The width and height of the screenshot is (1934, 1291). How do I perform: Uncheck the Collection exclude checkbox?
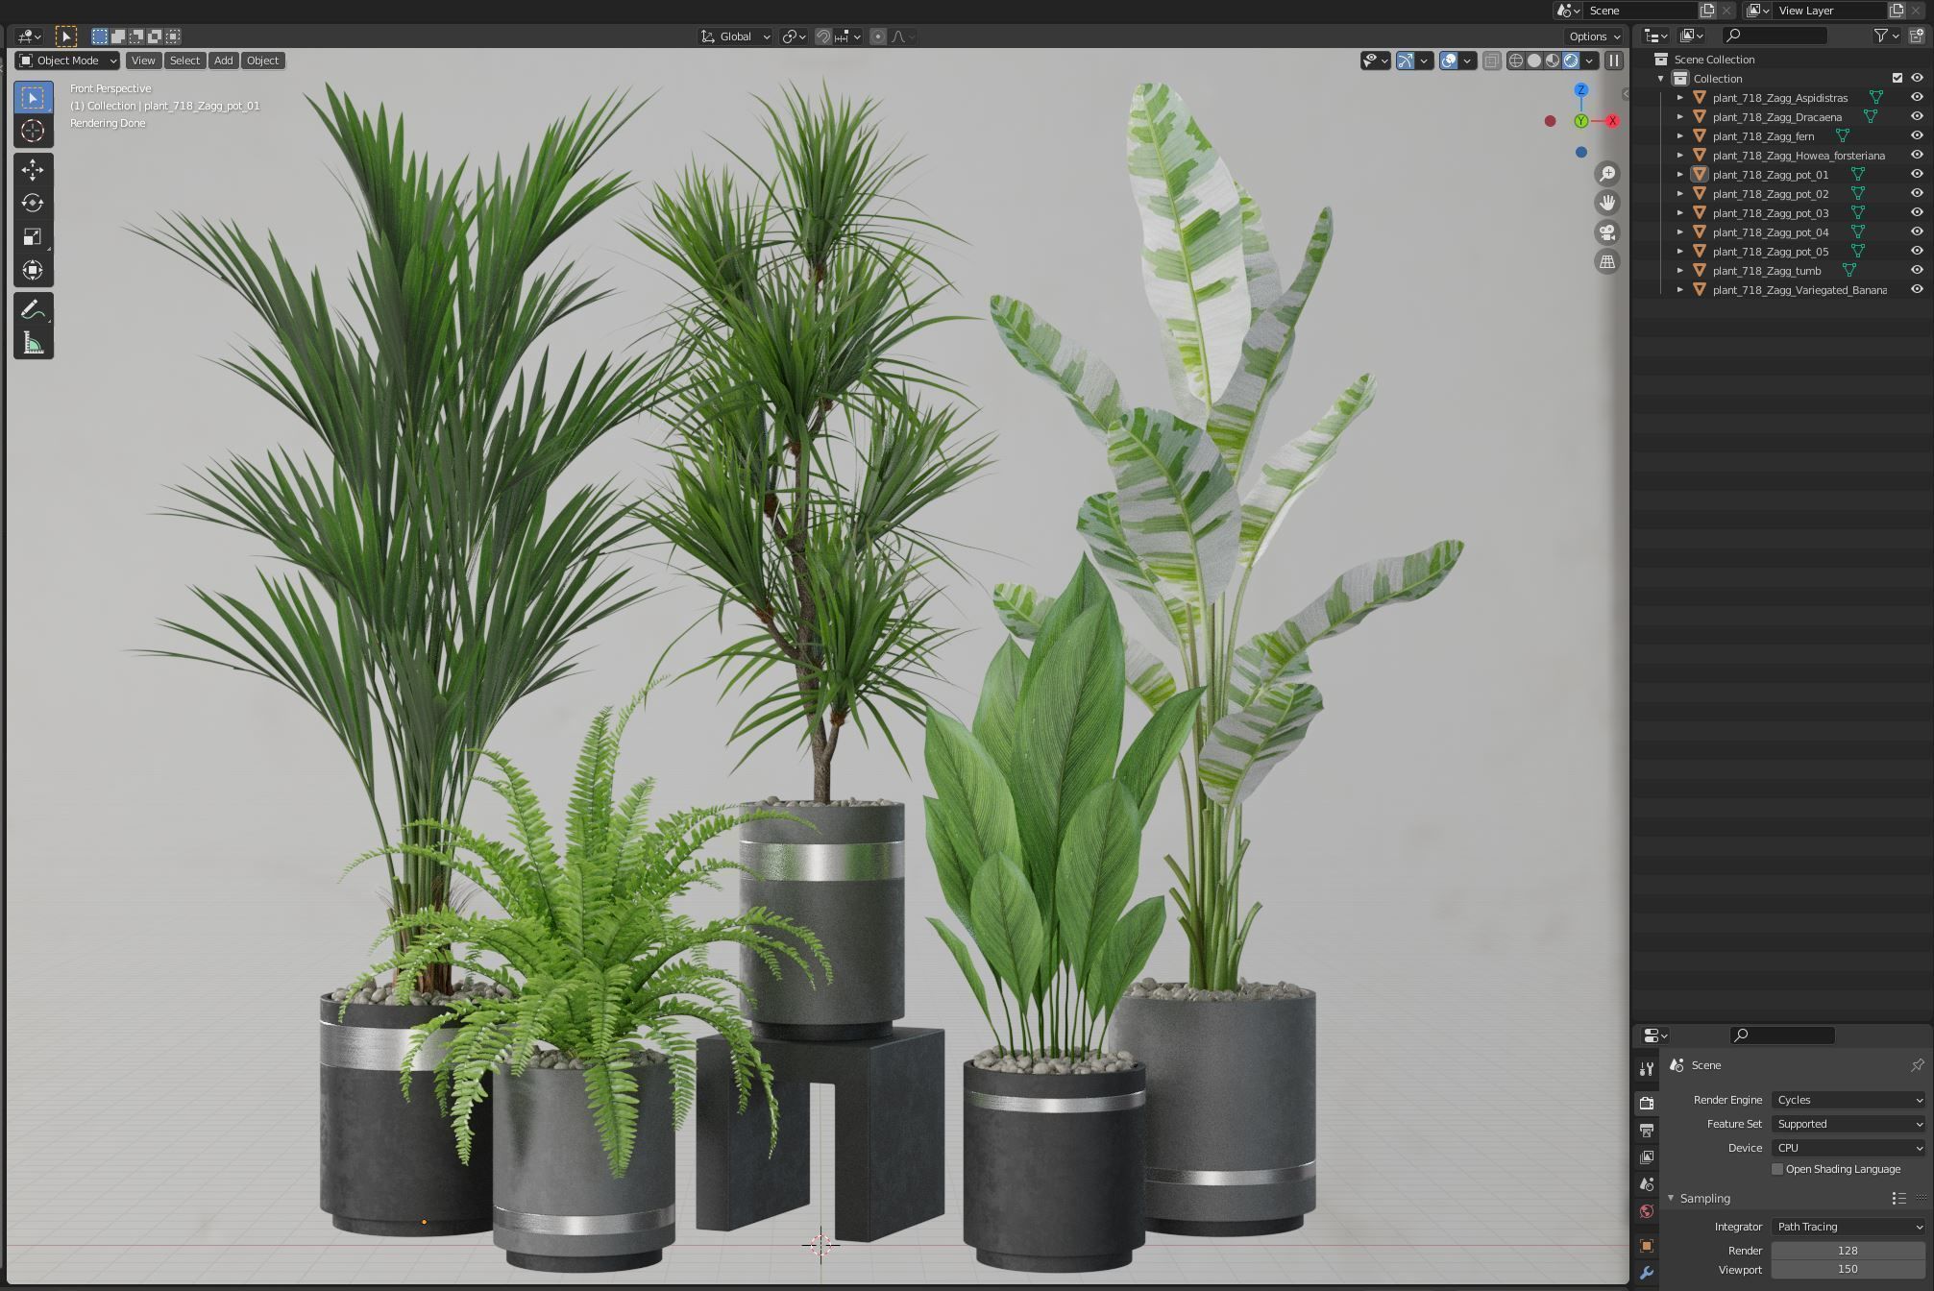(x=1897, y=78)
